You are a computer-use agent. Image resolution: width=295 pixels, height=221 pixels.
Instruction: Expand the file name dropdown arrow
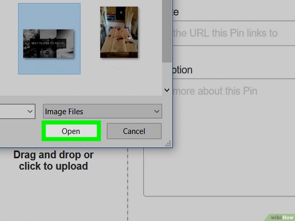[x=30, y=111]
